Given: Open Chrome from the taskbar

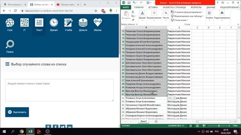Looking at the screenshot, I should pos(22,132).
